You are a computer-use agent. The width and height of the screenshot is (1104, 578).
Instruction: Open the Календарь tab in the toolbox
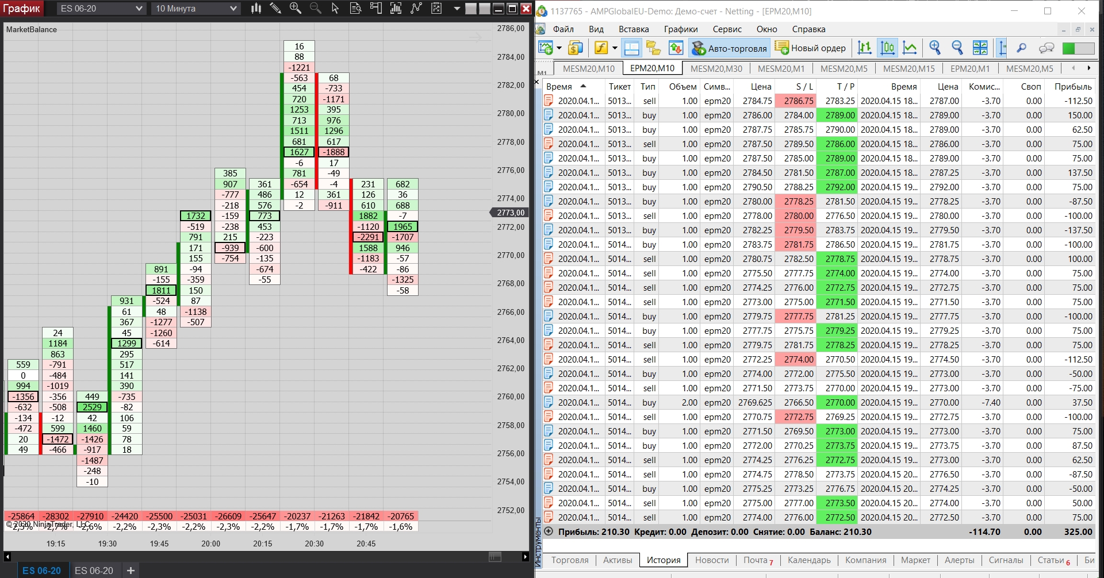coord(809,560)
